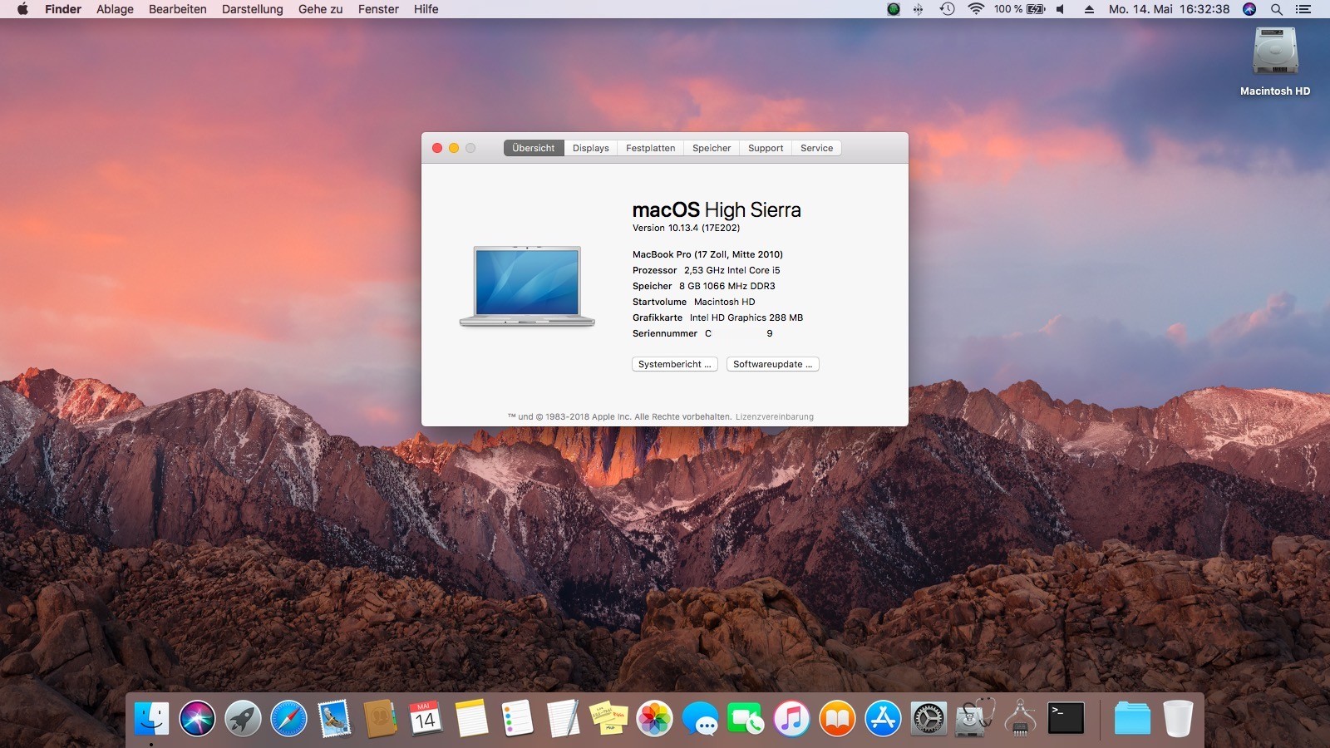Switch to the Speicher tab
The width and height of the screenshot is (1330, 748).
[712, 148]
